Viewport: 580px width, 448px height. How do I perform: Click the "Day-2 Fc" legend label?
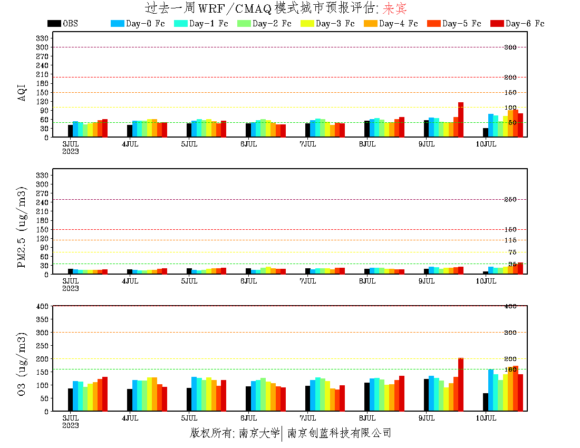(272, 23)
